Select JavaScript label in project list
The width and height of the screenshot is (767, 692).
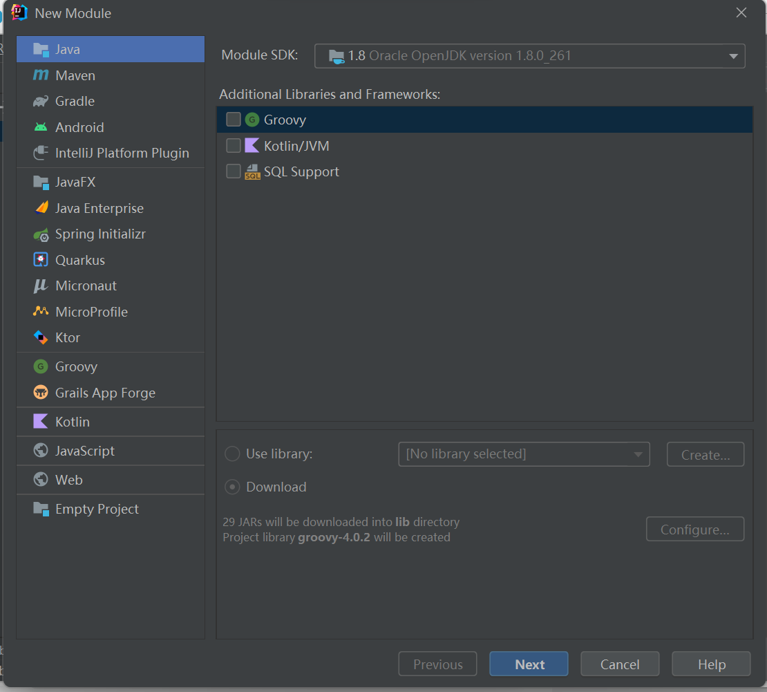point(84,451)
